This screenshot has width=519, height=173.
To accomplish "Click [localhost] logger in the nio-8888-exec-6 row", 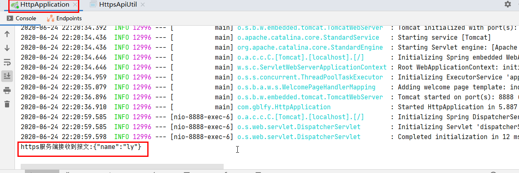I will click(x=301, y=117).
